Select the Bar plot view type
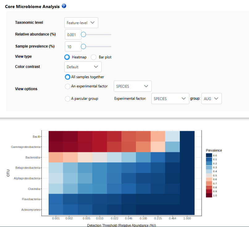The height and width of the screenshot is (227, 249). coord(94,57)
